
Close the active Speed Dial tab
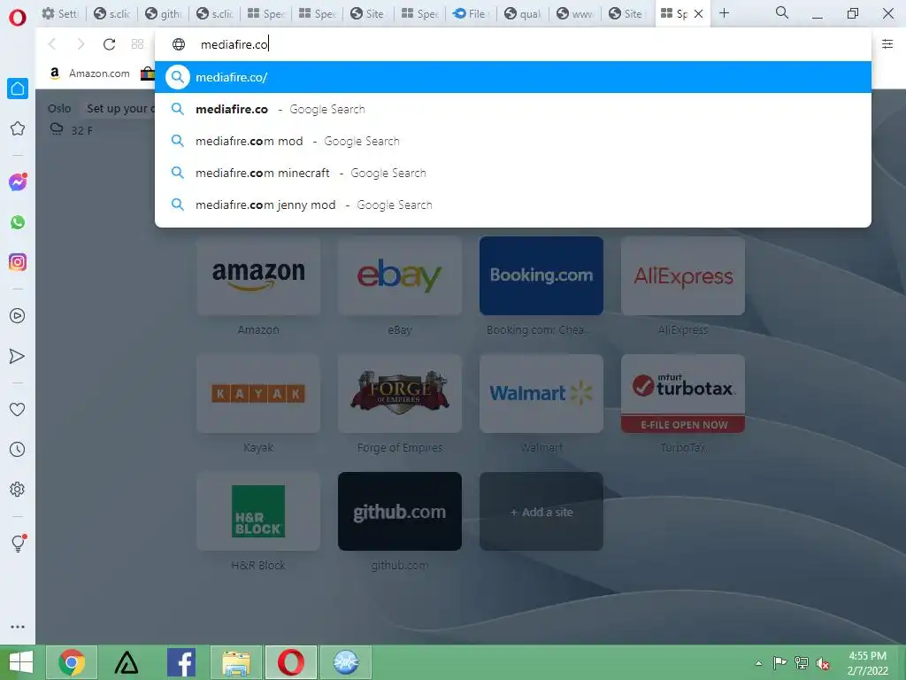pos(699,13)
